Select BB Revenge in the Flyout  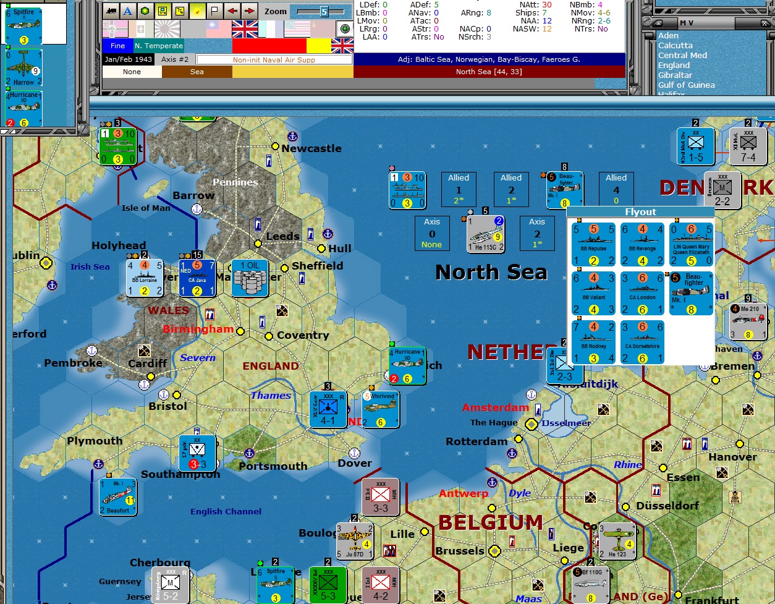coord(642,245)
